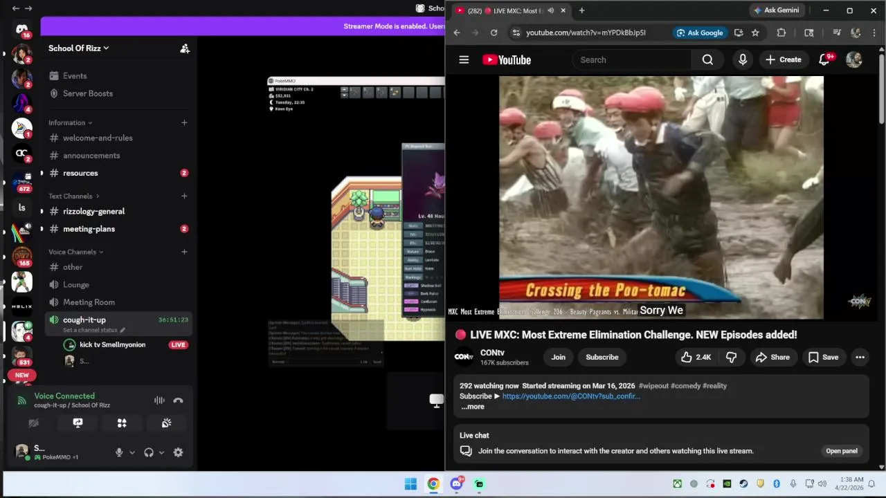Click the YouTube search field
The image size is (886, 498).
pyautogui.click(x=631, y=59)
